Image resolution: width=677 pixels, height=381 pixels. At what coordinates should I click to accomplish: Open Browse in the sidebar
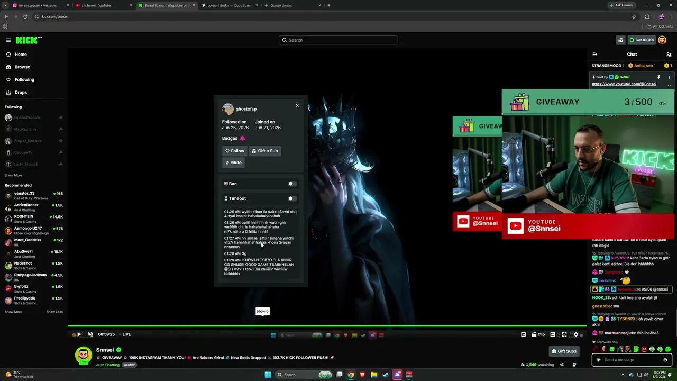(22, 67)
